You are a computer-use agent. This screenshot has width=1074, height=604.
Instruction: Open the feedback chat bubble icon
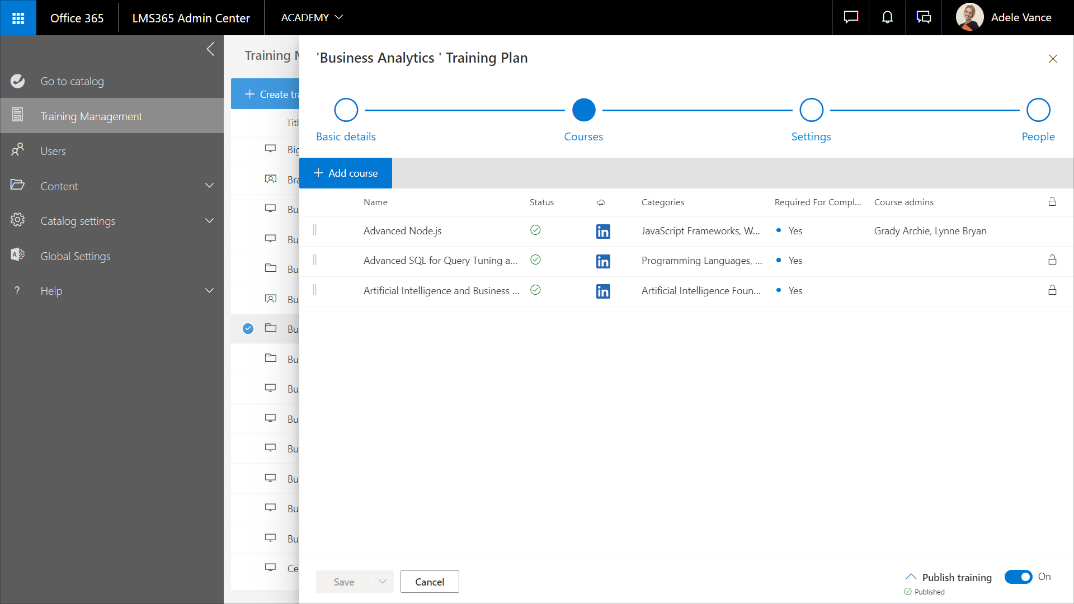tap(851, 18)
